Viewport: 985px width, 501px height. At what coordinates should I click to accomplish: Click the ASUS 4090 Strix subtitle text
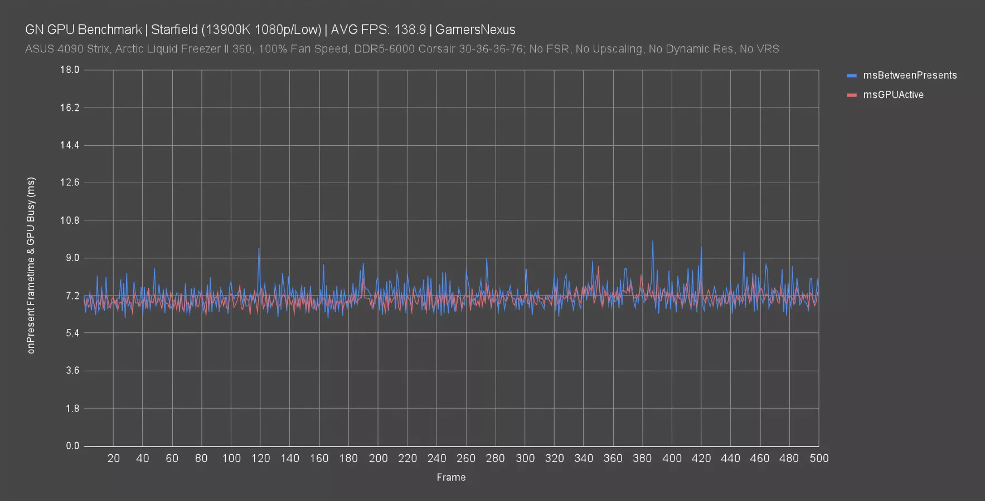401,49
